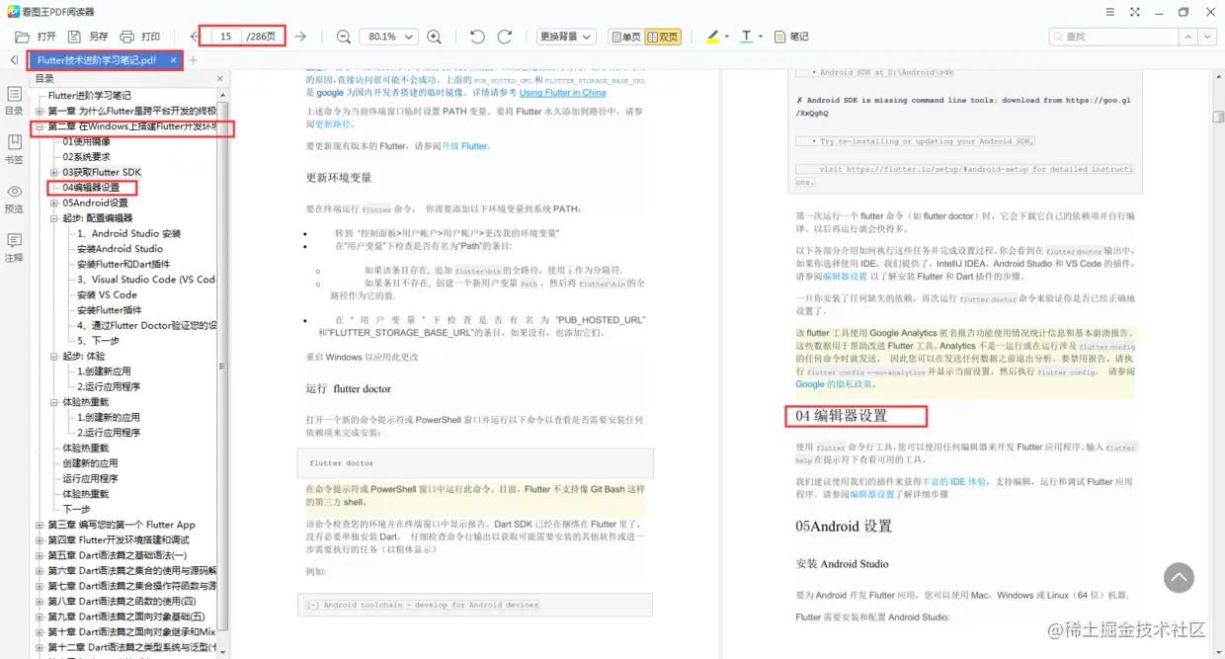This screenshot has height=659, width=1225.
Task: Open the 更换背景 background dropdown
Action: click(566, 37)
